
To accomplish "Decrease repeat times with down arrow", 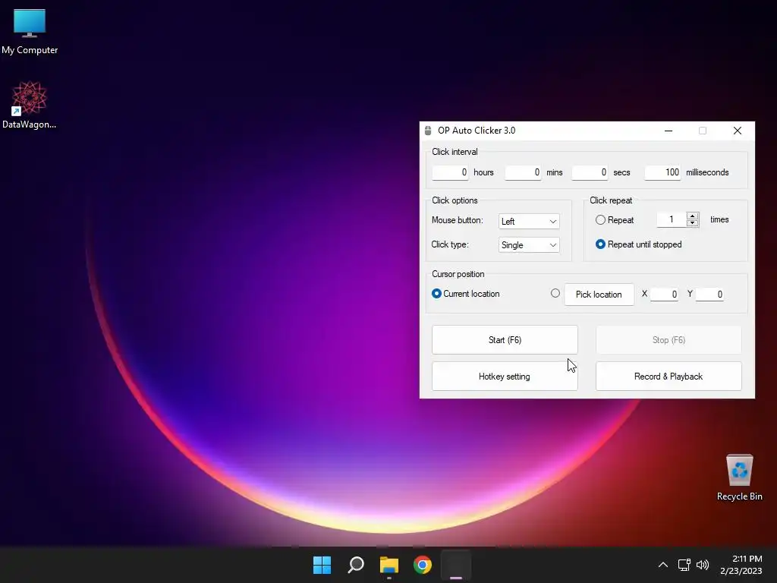I will [x=693, y=223].
